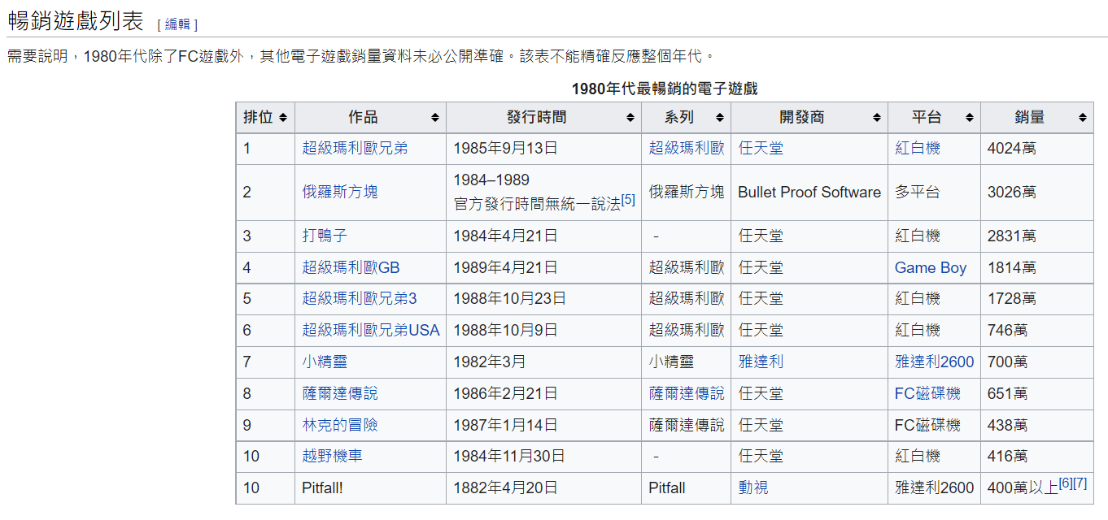Image resolution: width=1108 pixels, height=520 pixels.
Task: Select the 1882年4月20日 date cell
Action: (543, 488)
